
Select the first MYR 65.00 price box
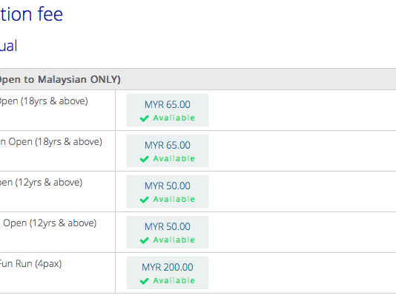click(x=168, y=110)
